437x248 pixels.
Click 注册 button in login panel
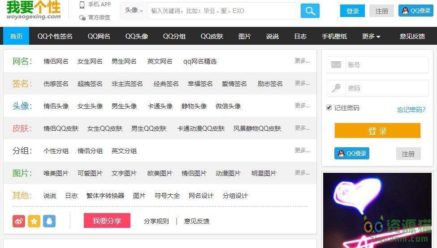pos(408,154)
